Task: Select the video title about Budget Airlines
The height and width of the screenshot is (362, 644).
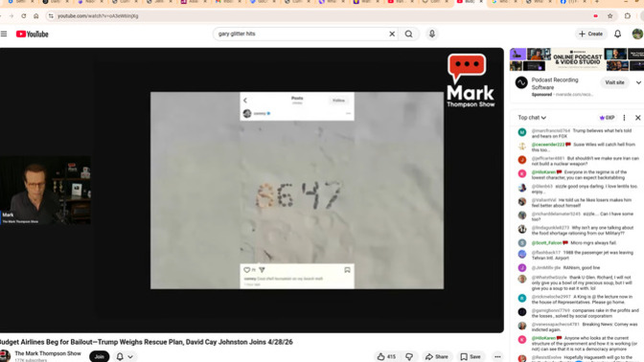Action: 147,342
